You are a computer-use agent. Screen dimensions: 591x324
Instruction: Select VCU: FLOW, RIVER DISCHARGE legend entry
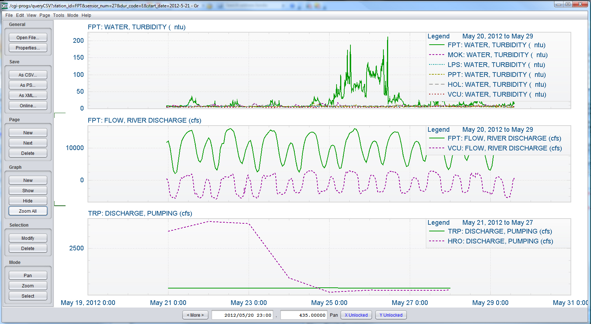coord(505,148)
